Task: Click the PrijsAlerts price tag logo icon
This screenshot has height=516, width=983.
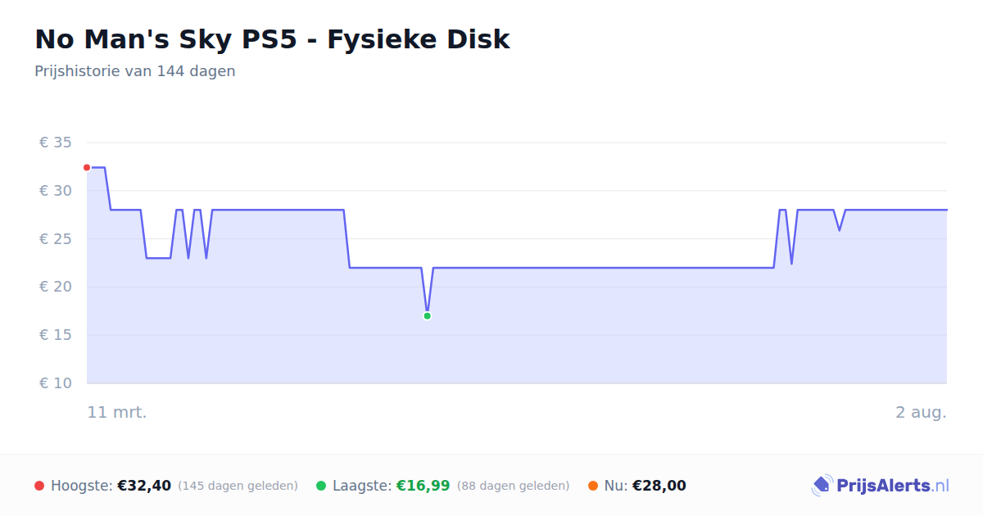Action: (822, 486)
